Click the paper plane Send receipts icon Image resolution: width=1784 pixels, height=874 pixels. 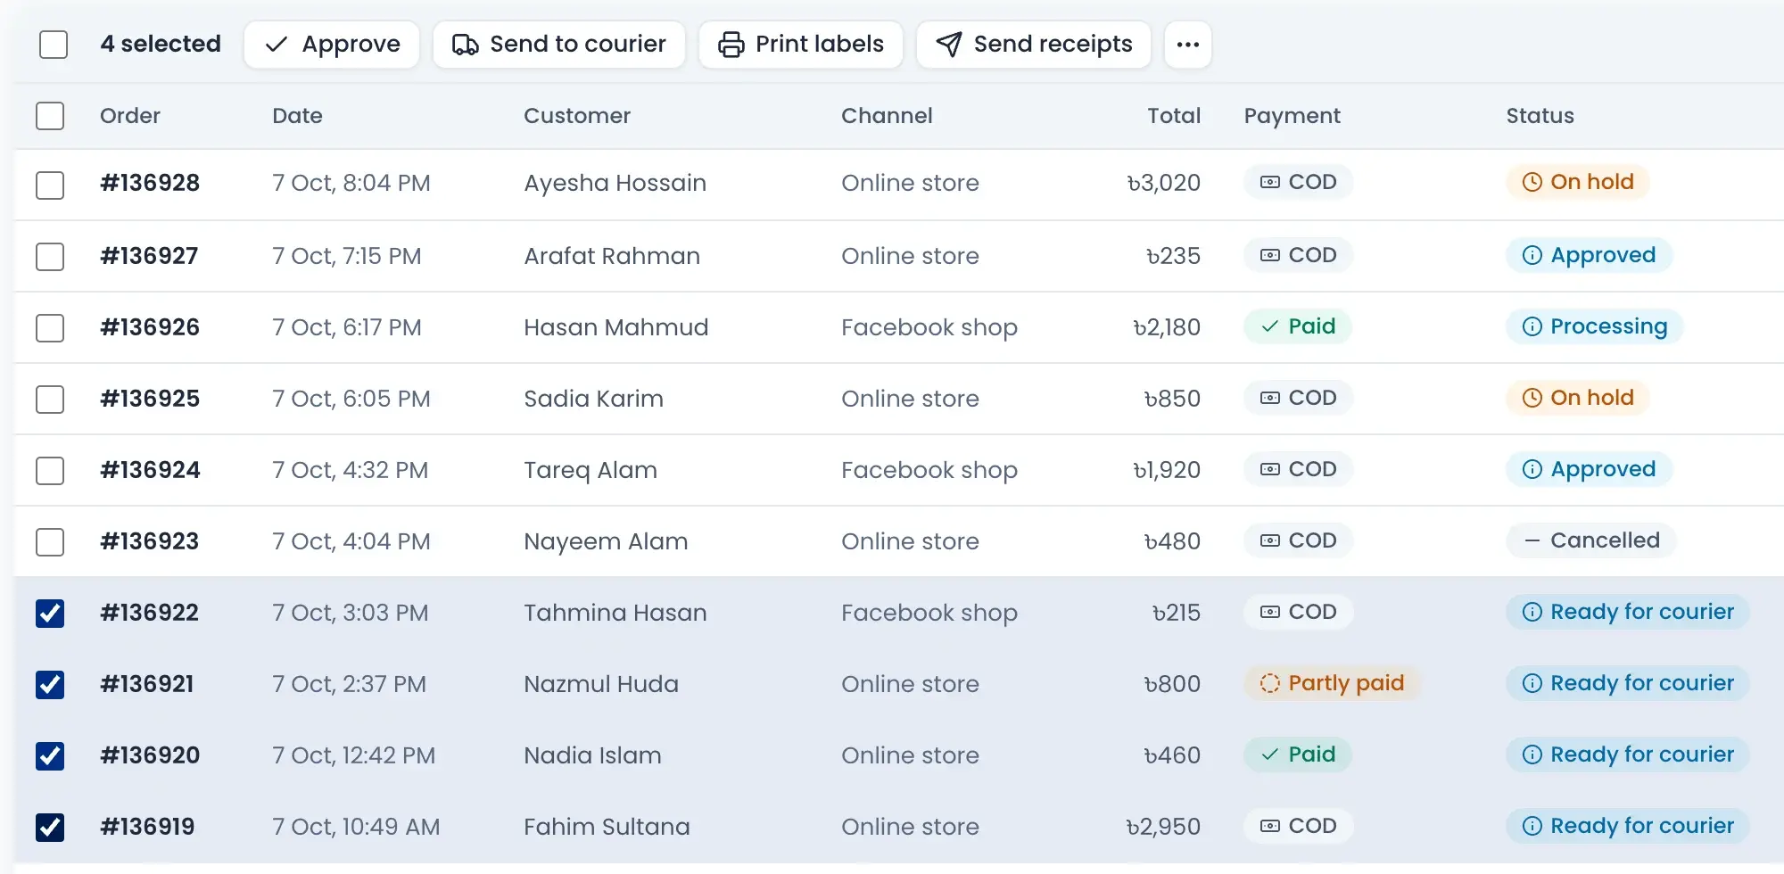(x=949, y=45)
